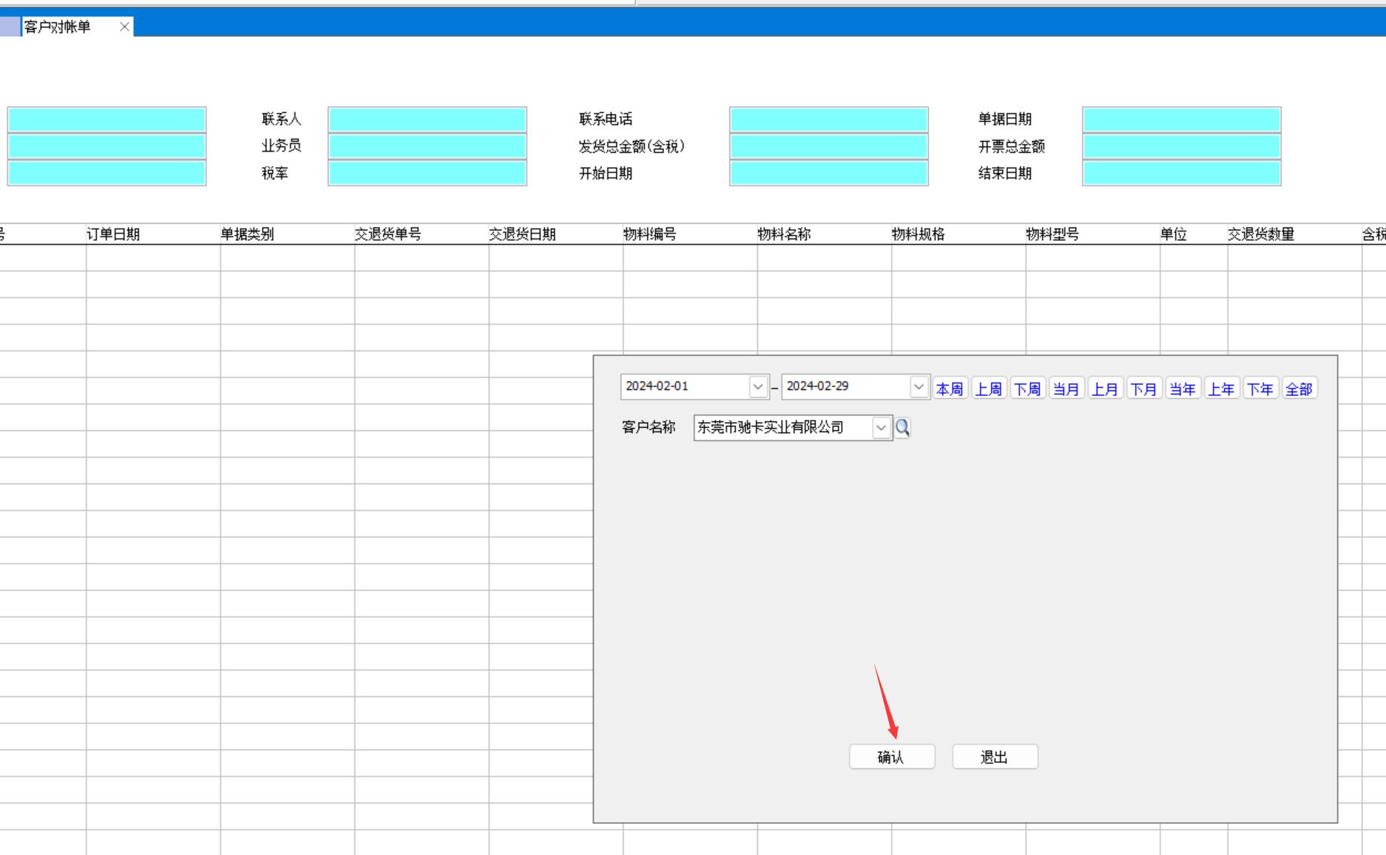Click the customer name search magnifier icon
Image resolution: width=1386 pixels, height=855 pixels.
pos(902,428)
